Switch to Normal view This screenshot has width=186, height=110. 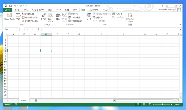point(138,104)
